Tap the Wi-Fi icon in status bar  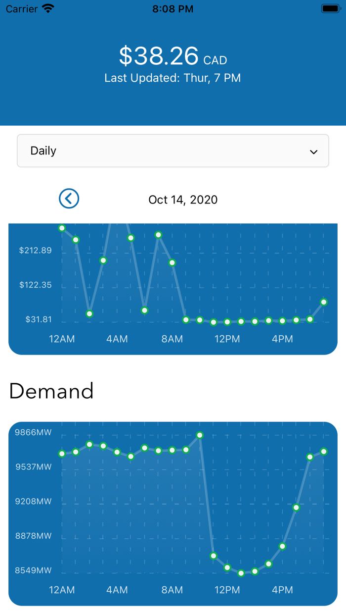(x=48, y=8)
